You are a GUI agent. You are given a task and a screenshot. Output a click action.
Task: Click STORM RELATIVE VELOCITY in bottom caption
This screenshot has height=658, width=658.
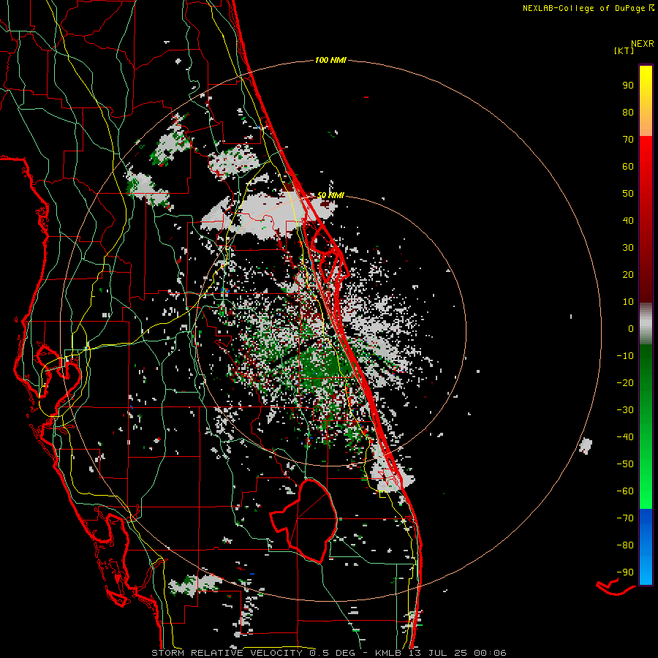pos(227,653)
